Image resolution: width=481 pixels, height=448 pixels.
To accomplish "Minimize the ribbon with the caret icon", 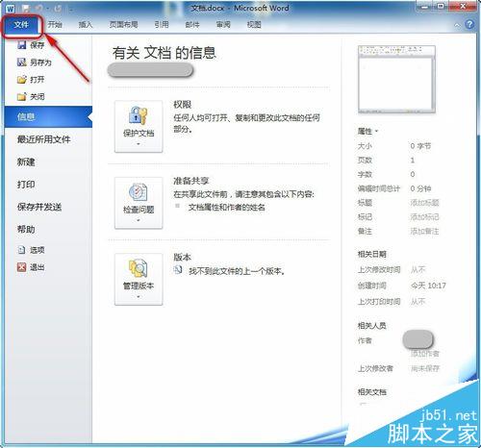I will coord(457,25).
